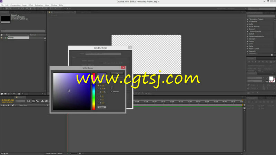Viewport: 276px width, 155px height.
Task: Click the hex color value field
Action: click(102, 107)
